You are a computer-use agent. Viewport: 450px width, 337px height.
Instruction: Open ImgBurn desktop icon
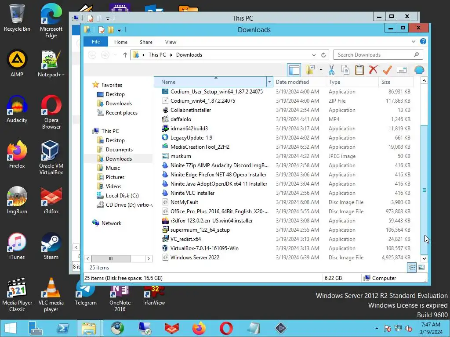point(17,200)
